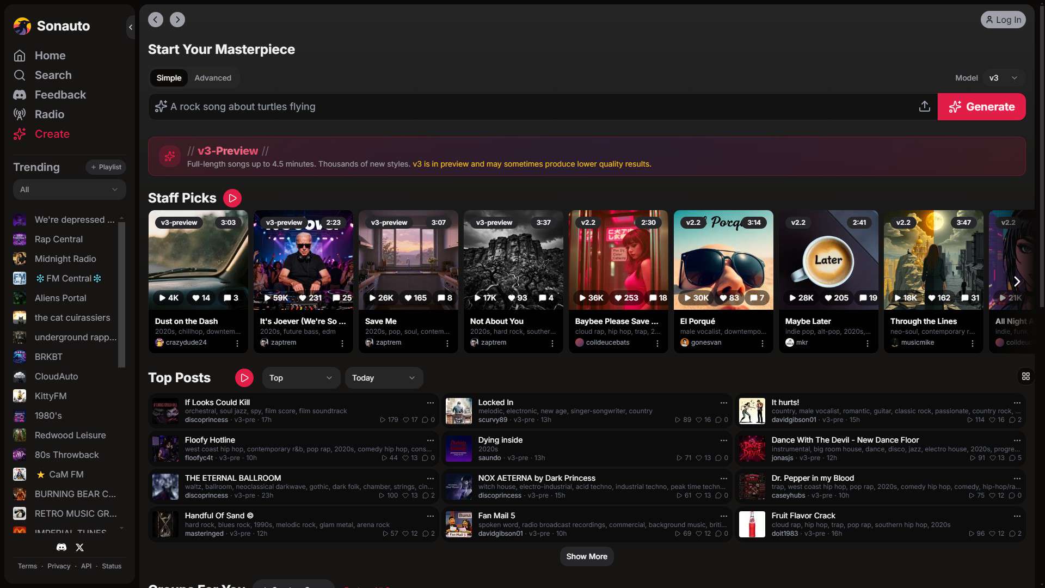The image size is (1045, 588).
Task: Open the 80s Throwback playlist
Action: point(66,455)
